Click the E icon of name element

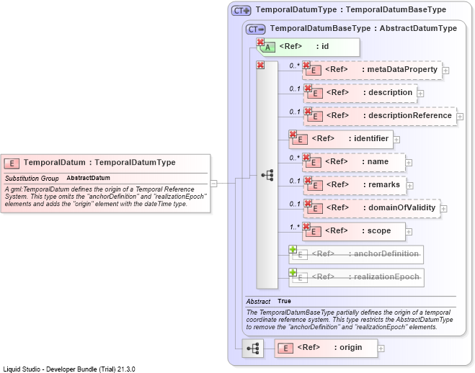tap(314, 163)
